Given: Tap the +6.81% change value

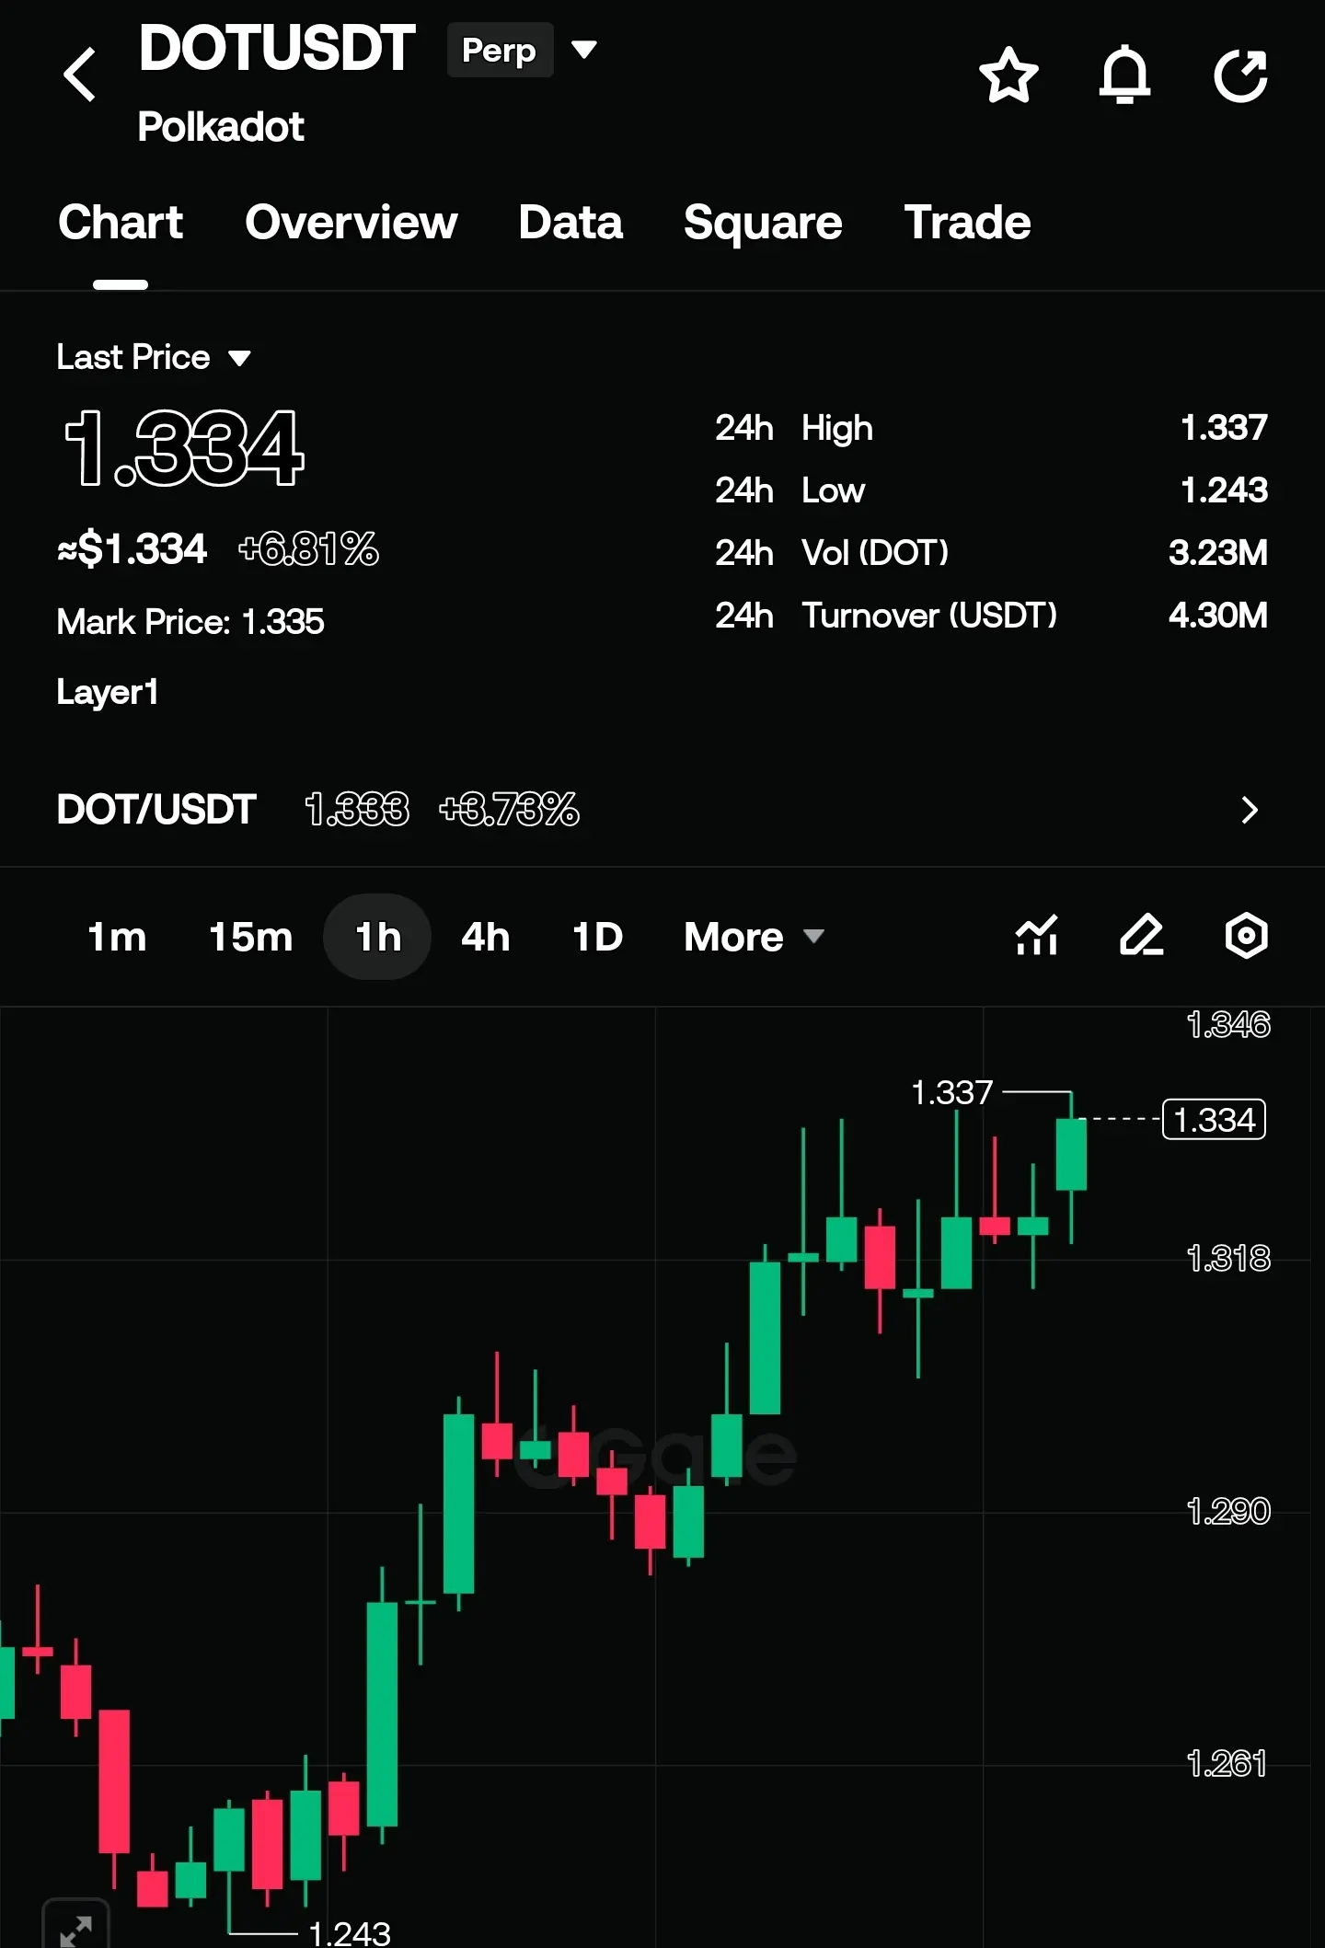Looking at the screenshot, I should point(308,549).
